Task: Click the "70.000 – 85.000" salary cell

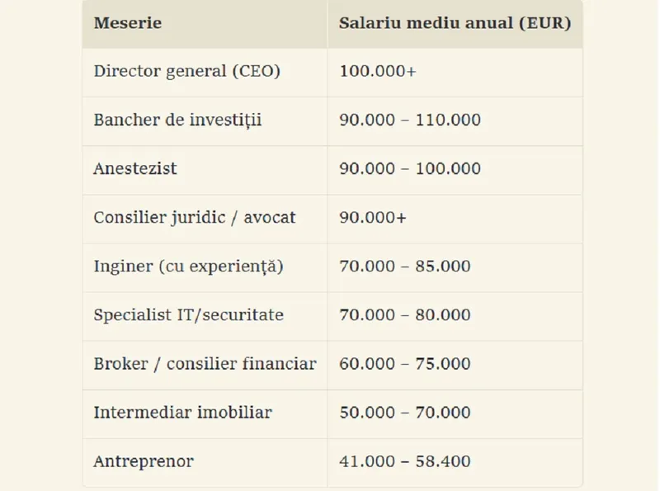Action: 405,267
